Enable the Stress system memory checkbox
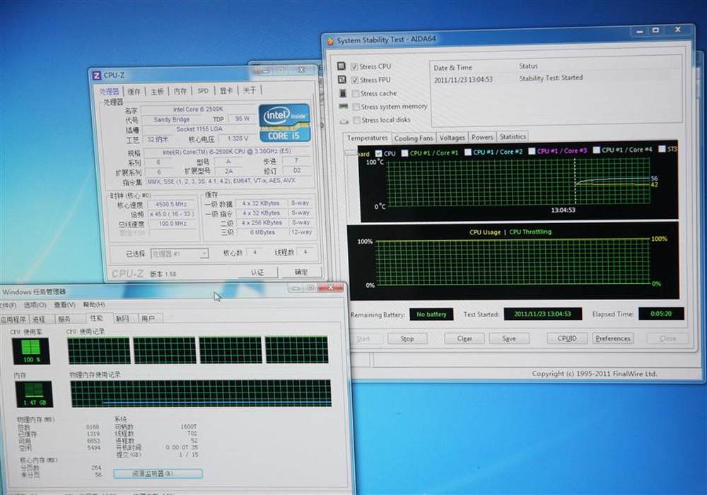Image resolution: width=707 pixels, height=495 pixels. click(x=356, y=107)
